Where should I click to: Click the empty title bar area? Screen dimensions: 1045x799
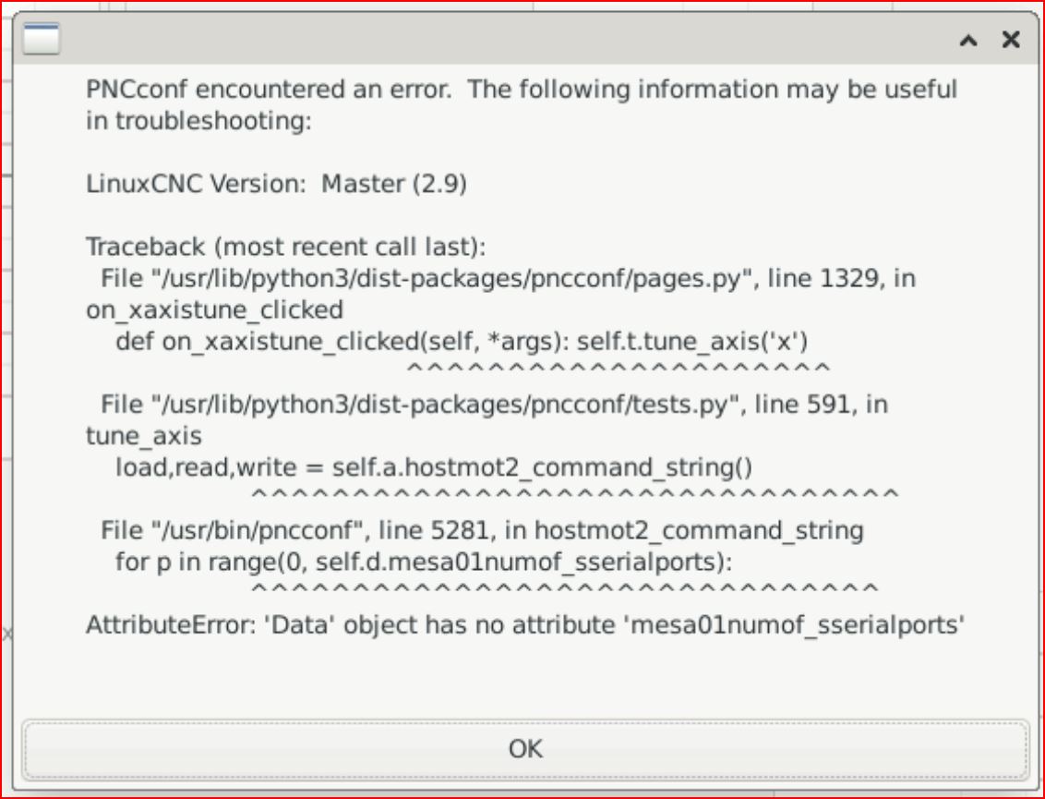pyautogui.click(x=498, y=40)
